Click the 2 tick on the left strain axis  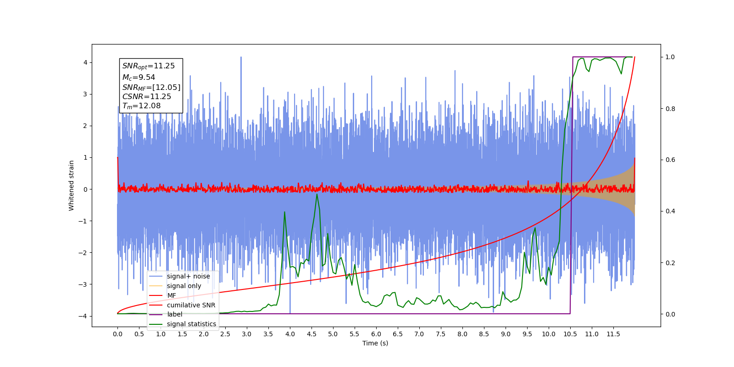pos(85,126)
